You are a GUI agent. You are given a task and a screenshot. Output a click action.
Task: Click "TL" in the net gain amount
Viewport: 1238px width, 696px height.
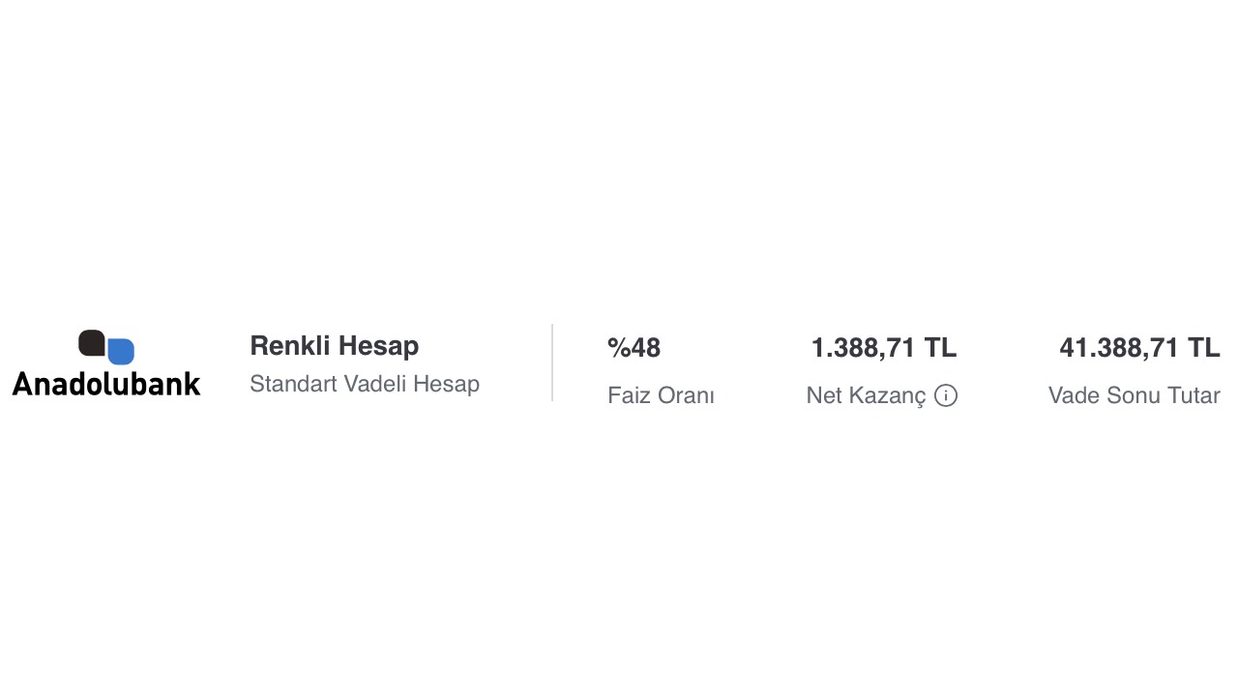(x=940, y=348)
